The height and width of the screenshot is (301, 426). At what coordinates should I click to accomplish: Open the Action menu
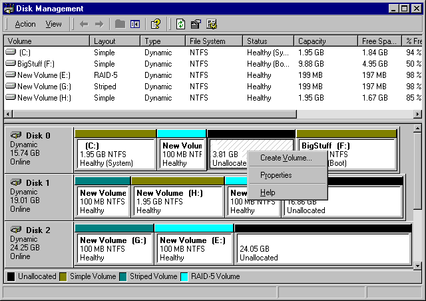tap(25, 24)
